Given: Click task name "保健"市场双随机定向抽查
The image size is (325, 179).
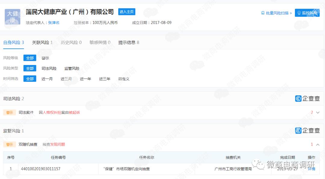Looking at the screenshot, I should coord(126,169).
